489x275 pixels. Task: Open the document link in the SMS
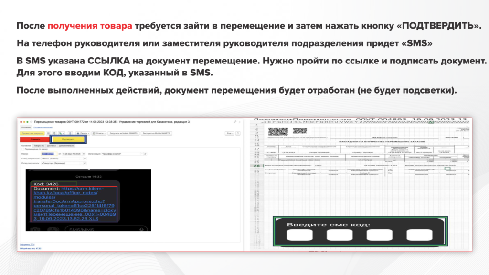coord(75,203)
